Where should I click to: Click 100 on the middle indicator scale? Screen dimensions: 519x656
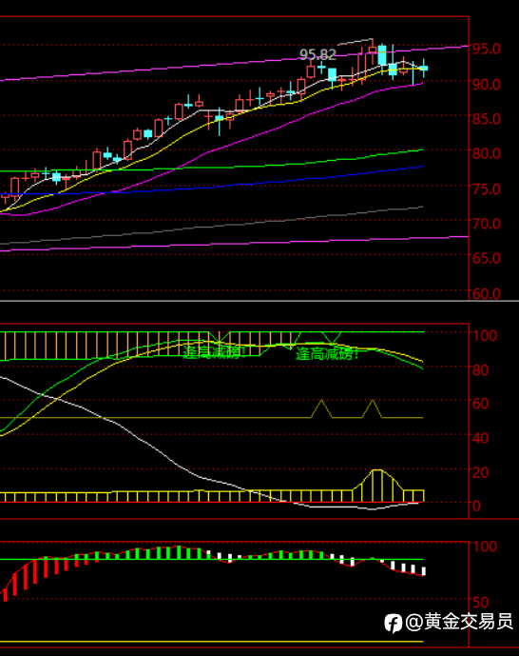(485, 335)
